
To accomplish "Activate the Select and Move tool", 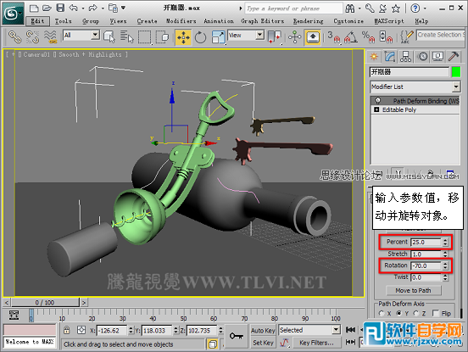I will point(183,37).
